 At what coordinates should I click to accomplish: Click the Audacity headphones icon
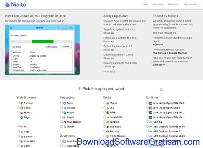tap(108, 131)
